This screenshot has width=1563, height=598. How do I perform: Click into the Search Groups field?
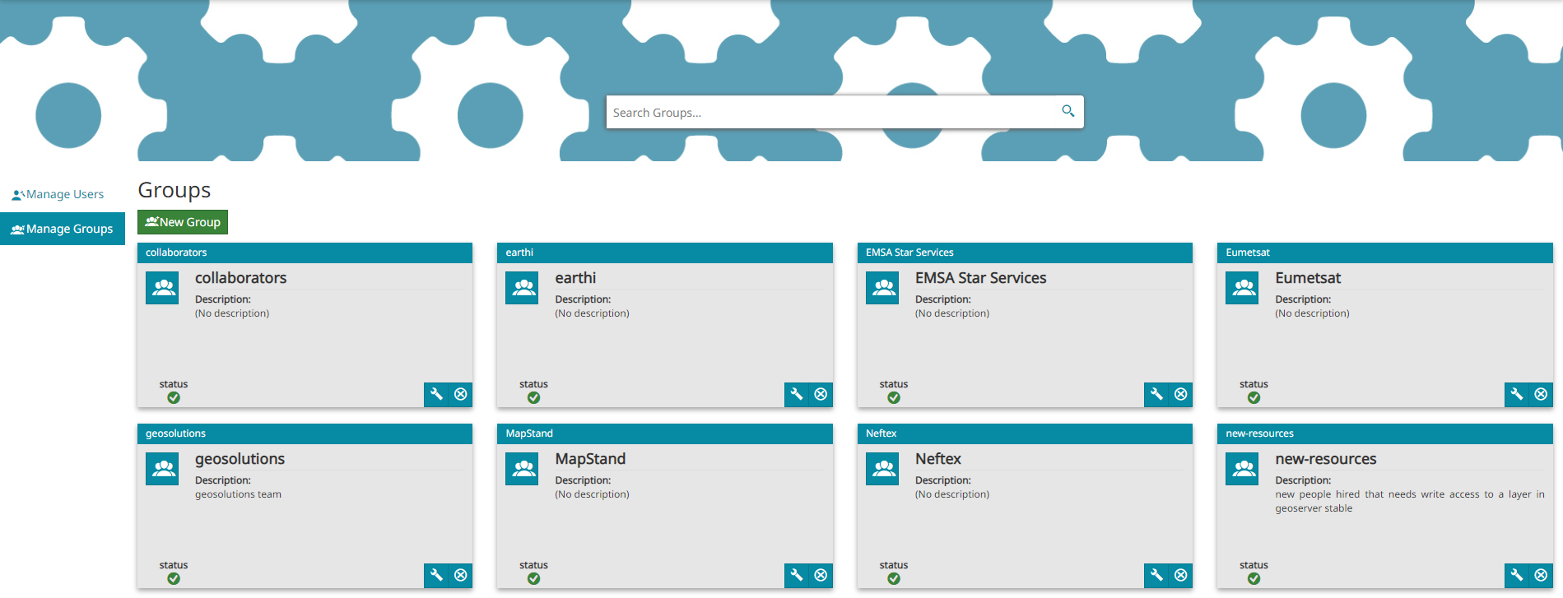tap(831, 113)
